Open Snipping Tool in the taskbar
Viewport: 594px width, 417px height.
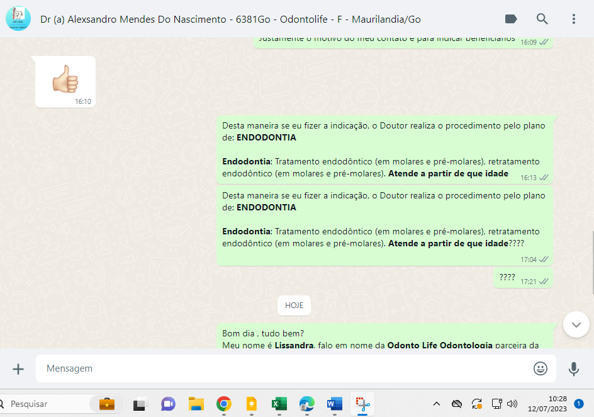coord(362,404)
